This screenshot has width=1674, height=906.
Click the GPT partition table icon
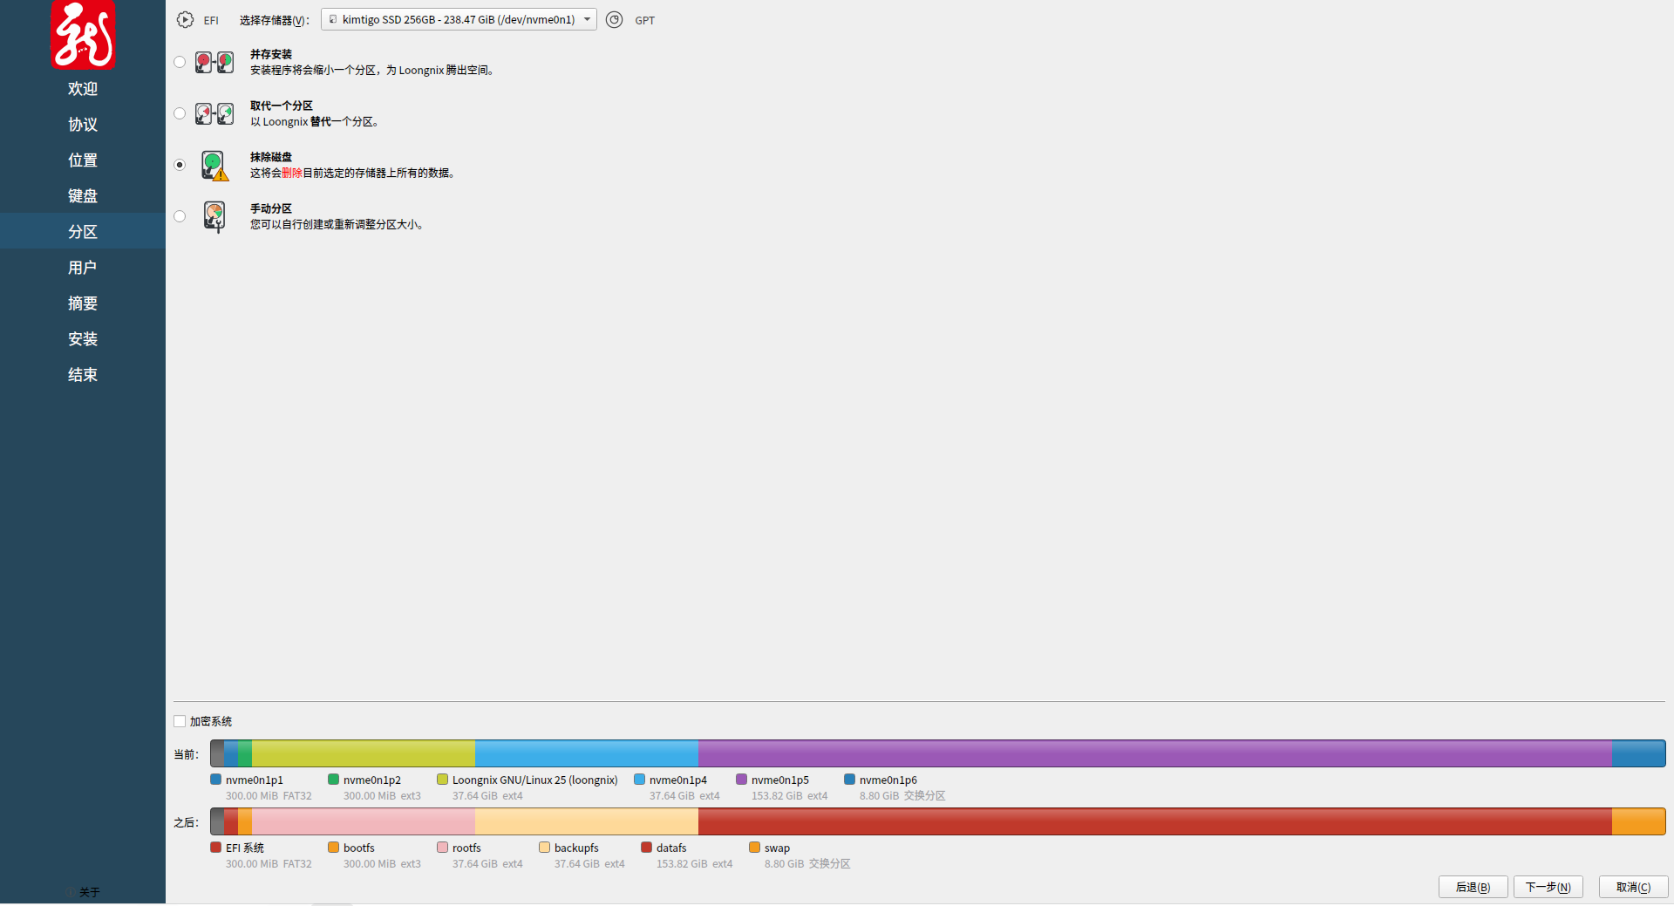[x=615, y=20]
